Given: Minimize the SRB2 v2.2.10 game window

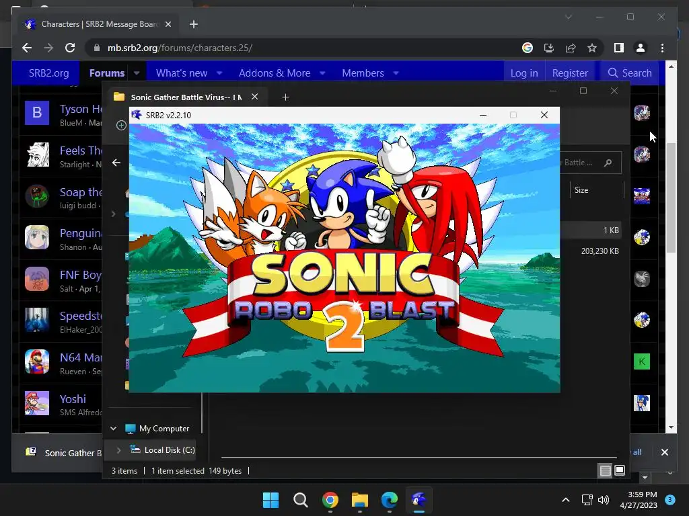Looking at the screenshot, I should pyautogui.click(x=483, y=115).
